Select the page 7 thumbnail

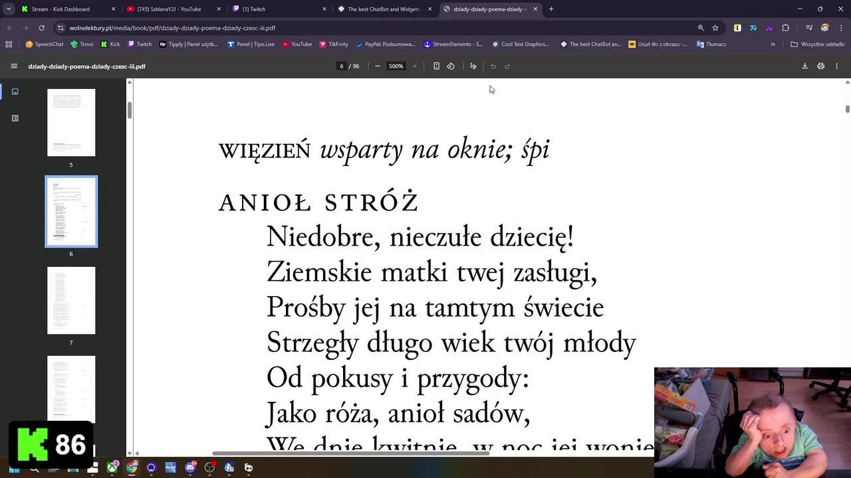point(71,301)
